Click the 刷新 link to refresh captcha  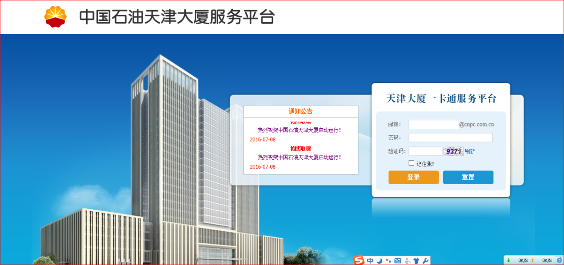coord(470,151)
